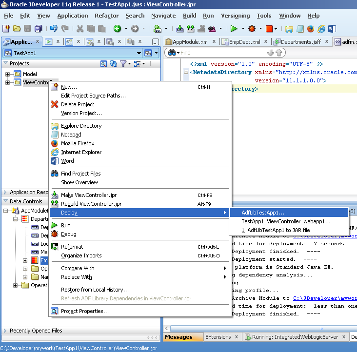Click the Cut scissors toolbar icon
The width and height of the screenshot is (357, 352).
click(80, 29)
